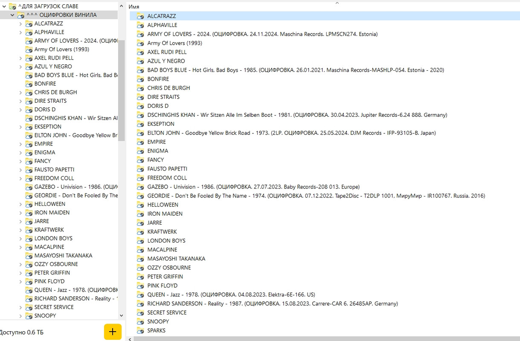520x341 pixels.
Task: Click tree folder icon of ОЦИФРОВКИ ВИНИЛА
Action: pos(20,15)
